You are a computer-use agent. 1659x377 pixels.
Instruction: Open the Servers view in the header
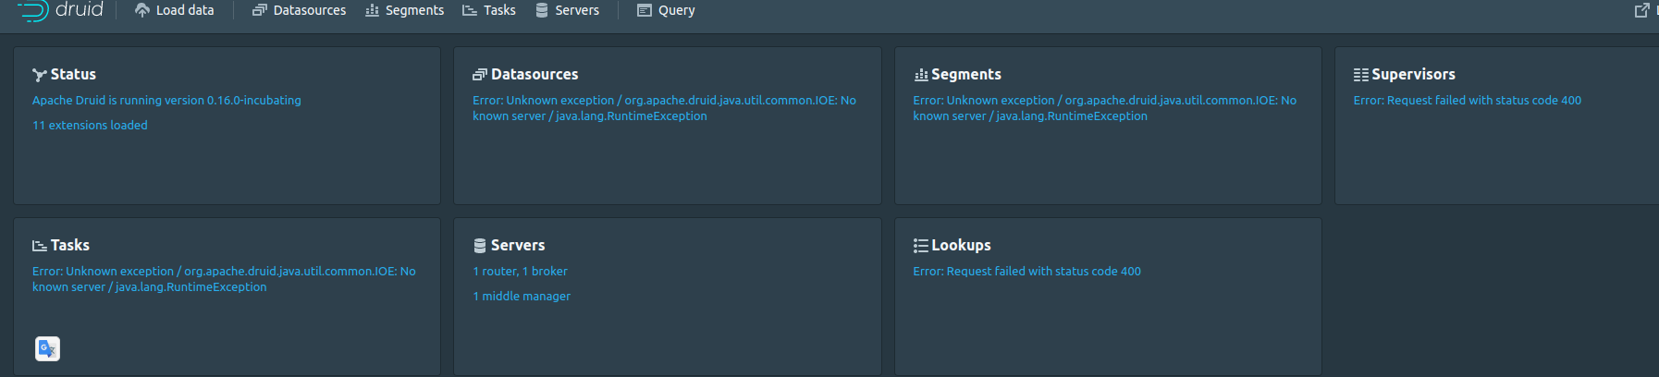point(568,10)
